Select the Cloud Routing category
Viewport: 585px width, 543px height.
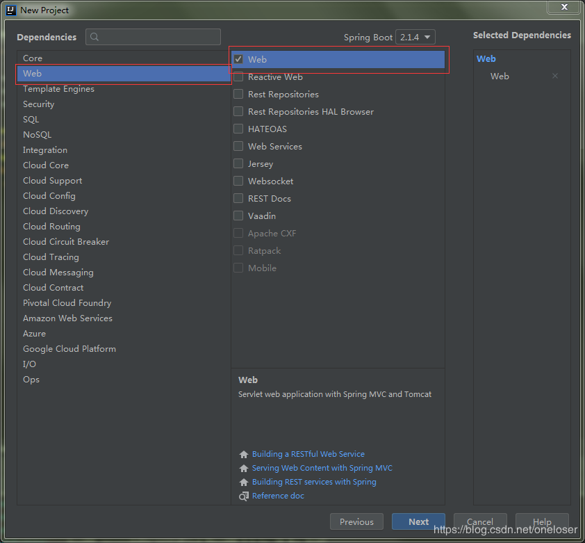tap(124, 227)
